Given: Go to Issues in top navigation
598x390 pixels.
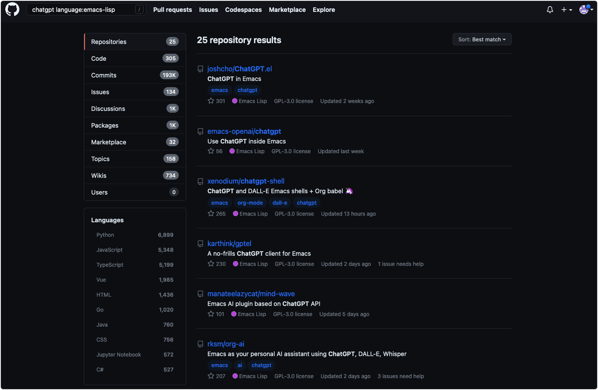Looking at the screenshot, I should click(209, 10).
